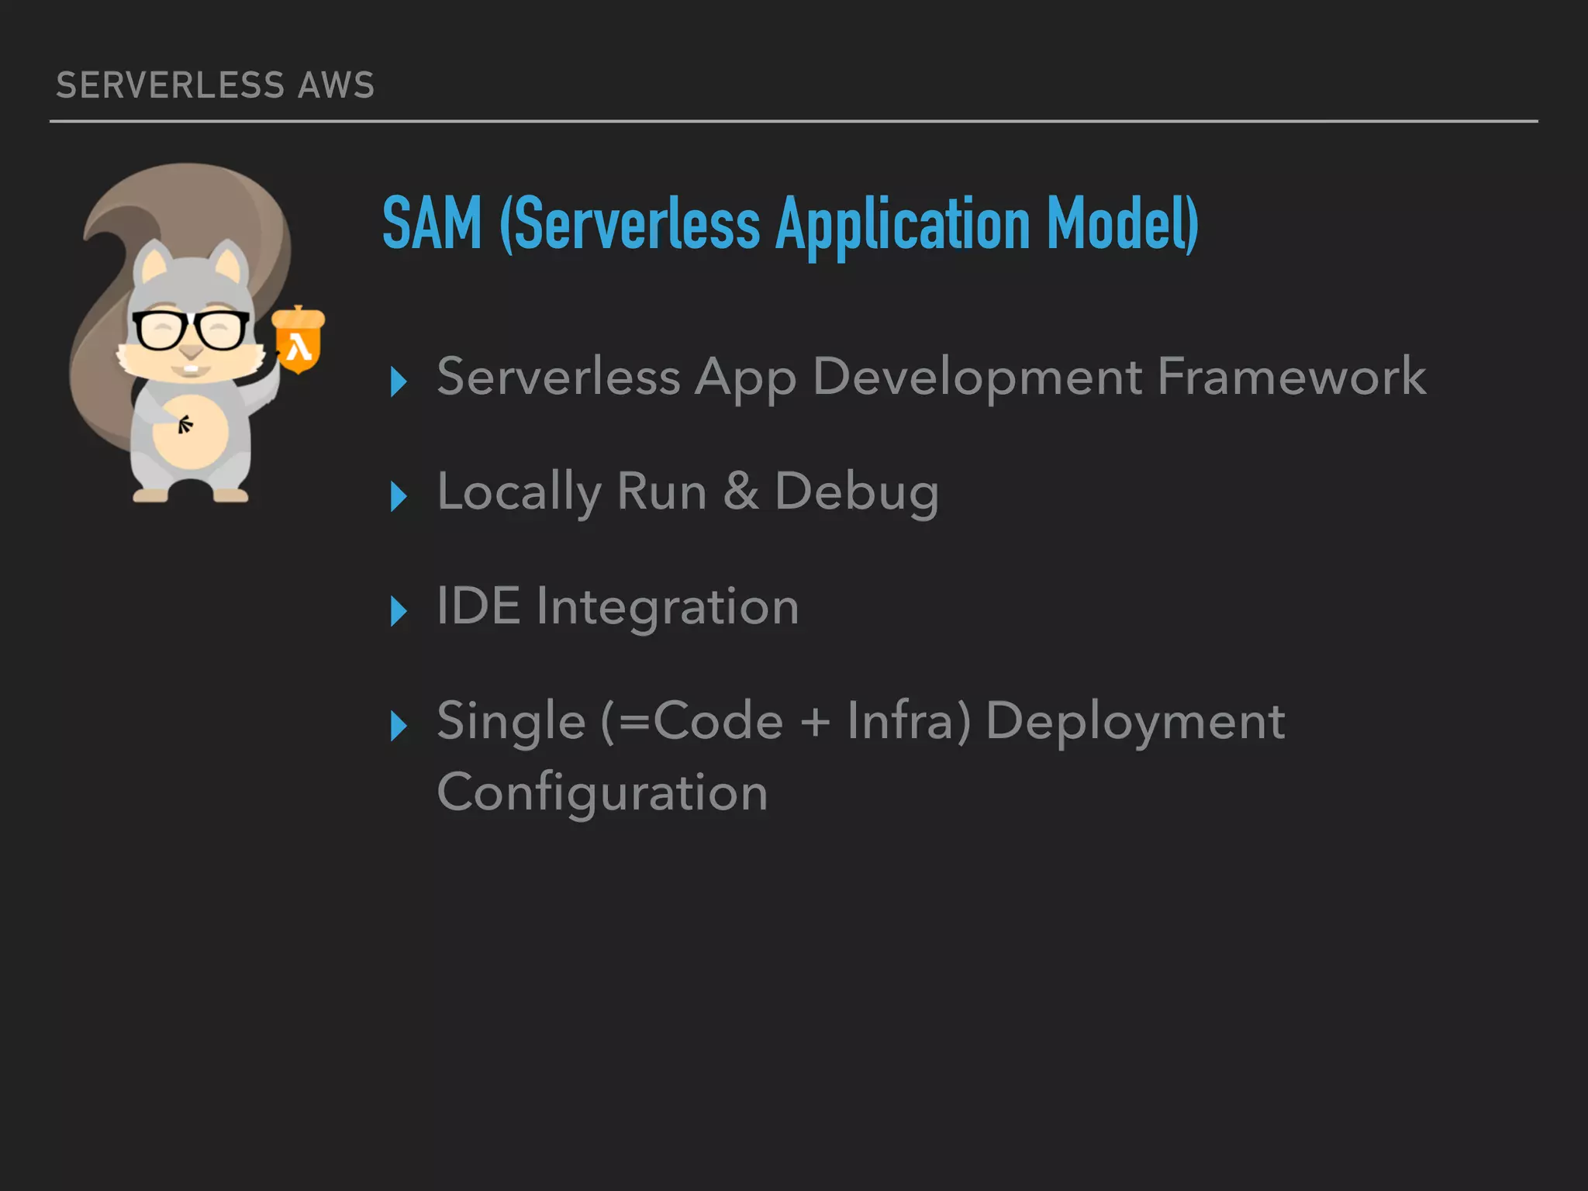The height and width of the screenshot is (1191, 1588).
Task: Click blue arrow beside 'Single (=Code + Infra)'
Action: click(x=399, y=727)
